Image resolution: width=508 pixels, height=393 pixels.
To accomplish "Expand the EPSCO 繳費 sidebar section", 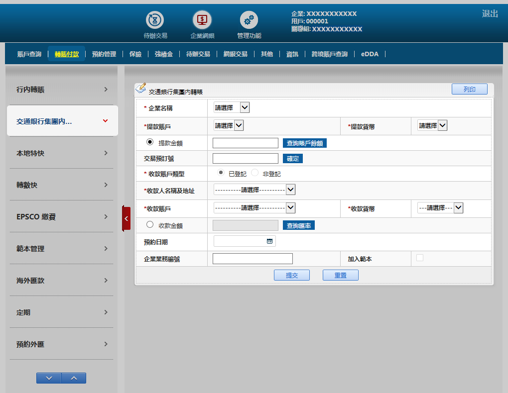I will tap(62, 216).
